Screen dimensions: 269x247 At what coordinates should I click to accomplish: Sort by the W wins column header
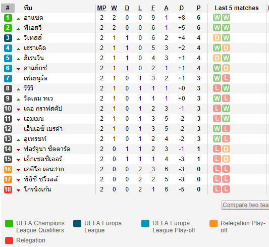(x=114, y=8)
